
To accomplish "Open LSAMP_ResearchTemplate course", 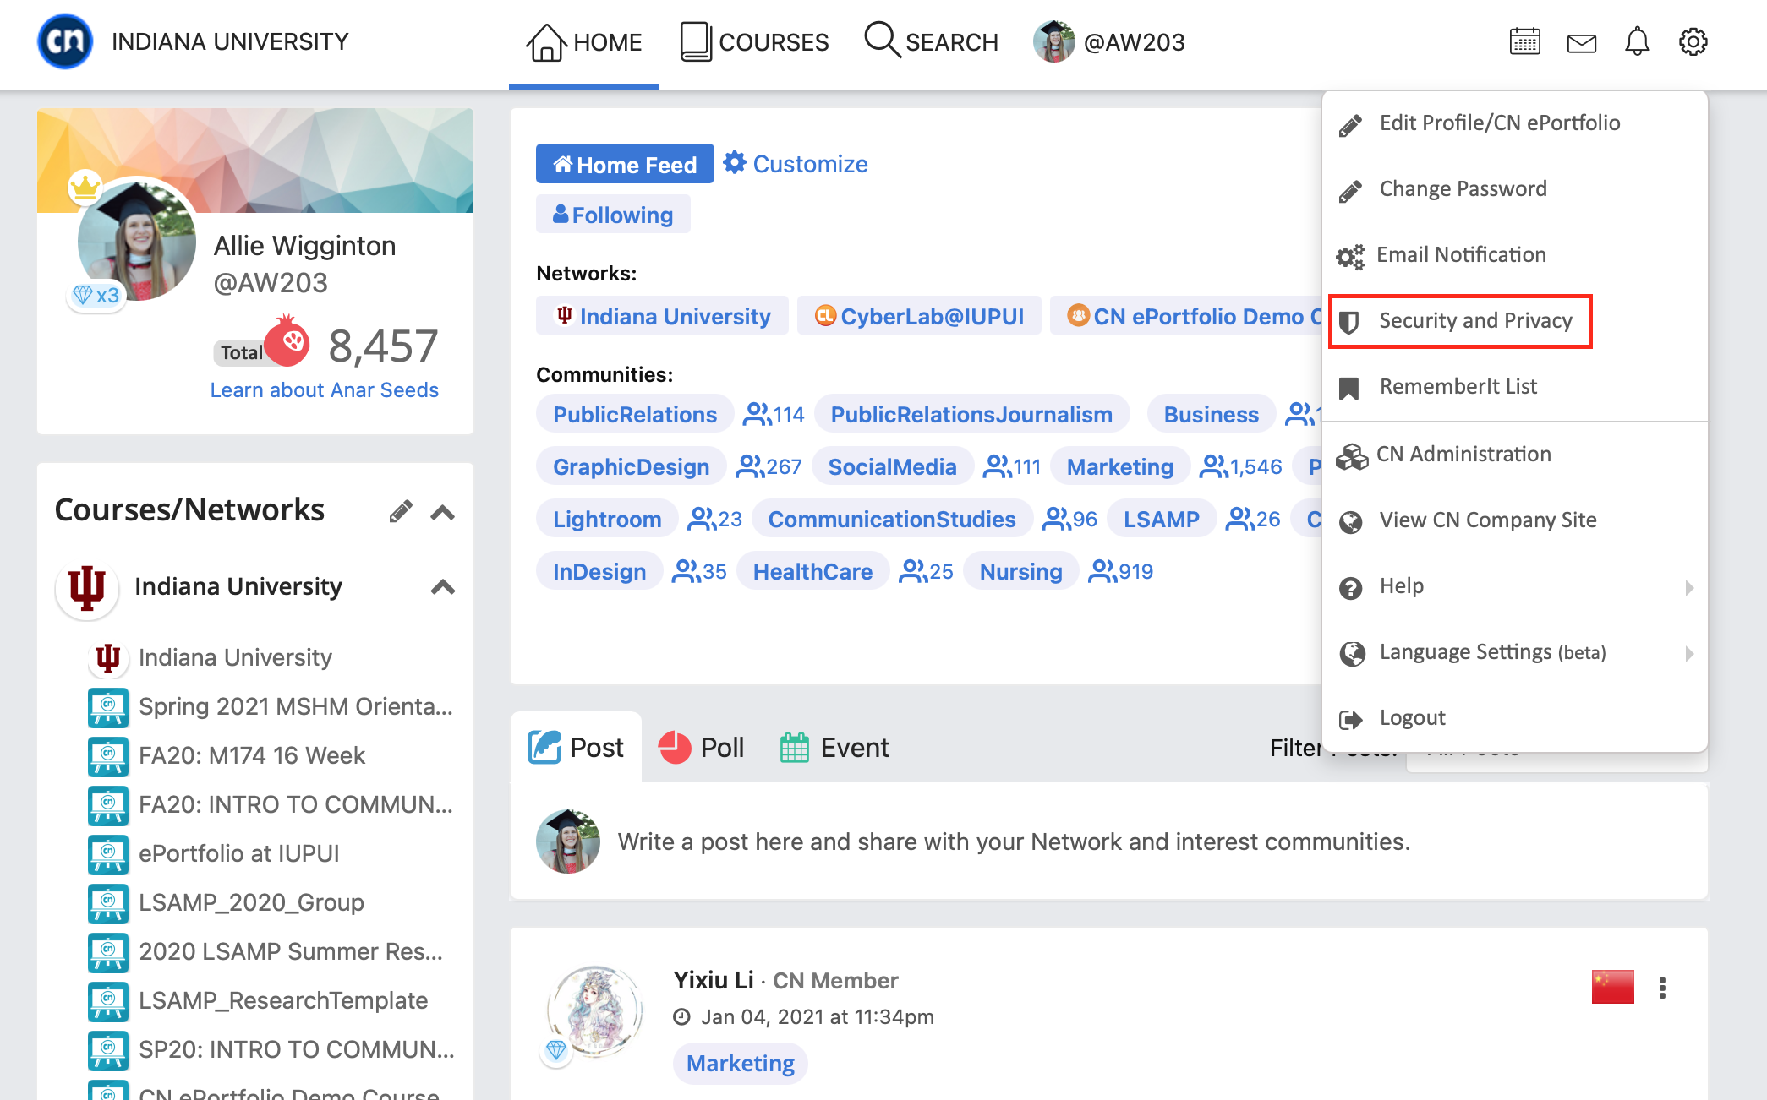I will pyautogui.click(x=283, y=1000).
